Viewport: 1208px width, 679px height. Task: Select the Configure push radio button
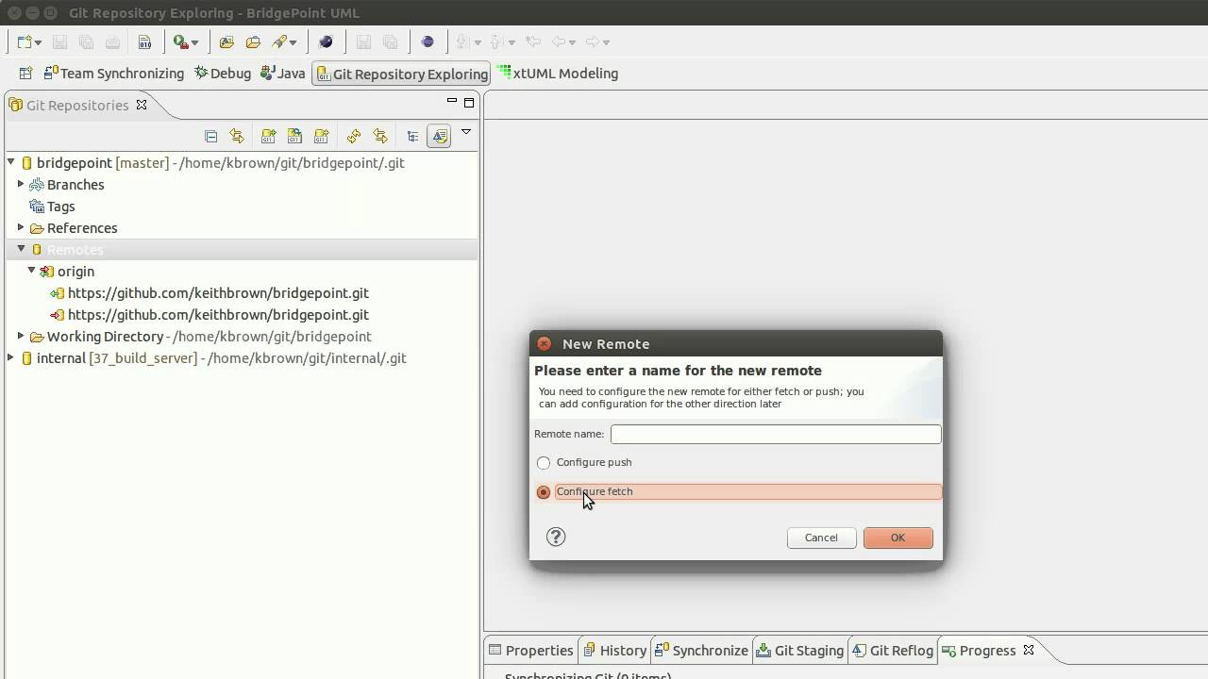click(x=544, y=463)
